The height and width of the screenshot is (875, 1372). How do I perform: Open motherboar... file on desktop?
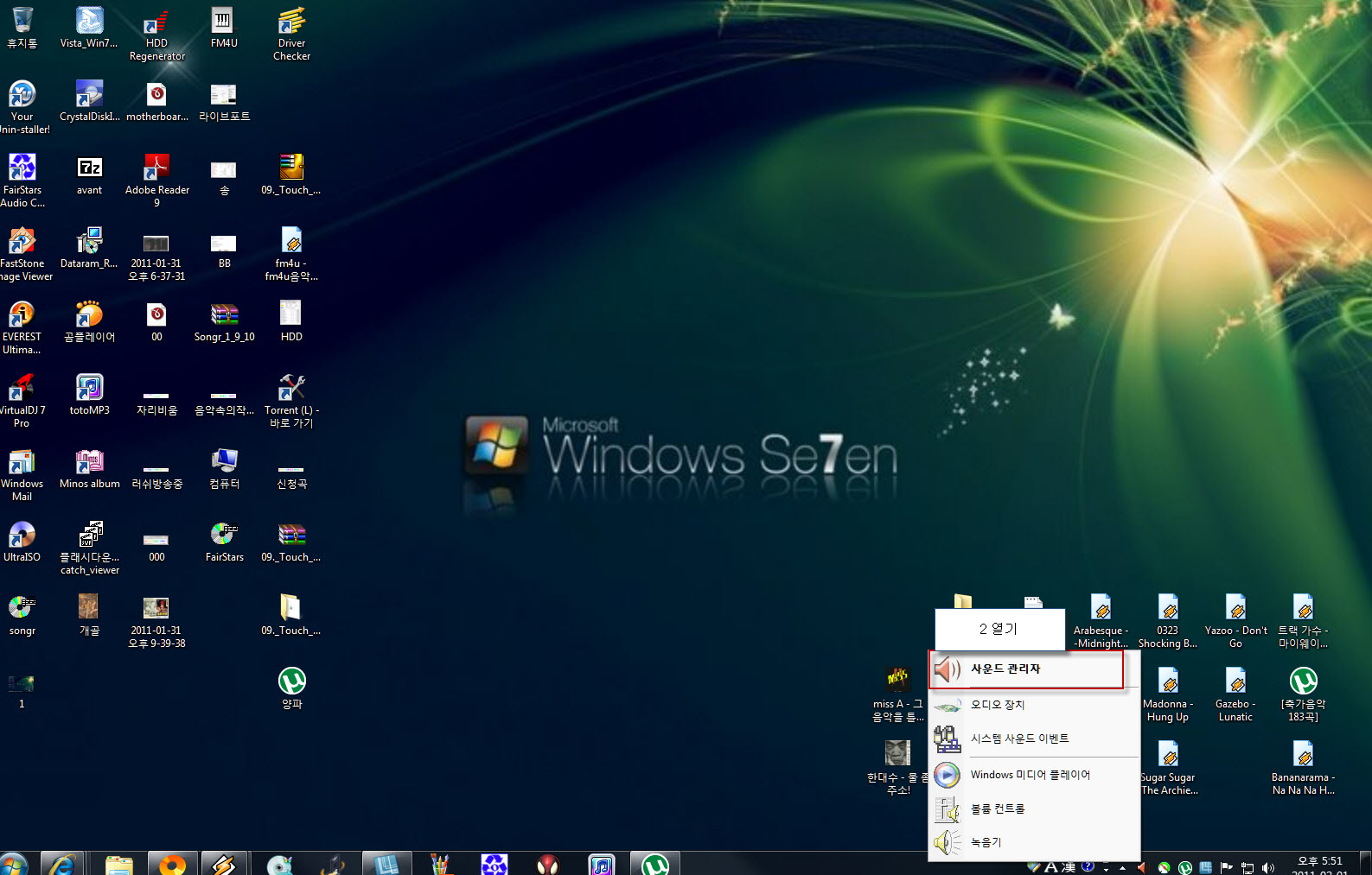point(156,101)
